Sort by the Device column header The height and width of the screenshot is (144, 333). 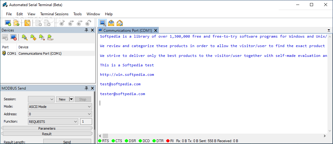click(x=56, y=47)
